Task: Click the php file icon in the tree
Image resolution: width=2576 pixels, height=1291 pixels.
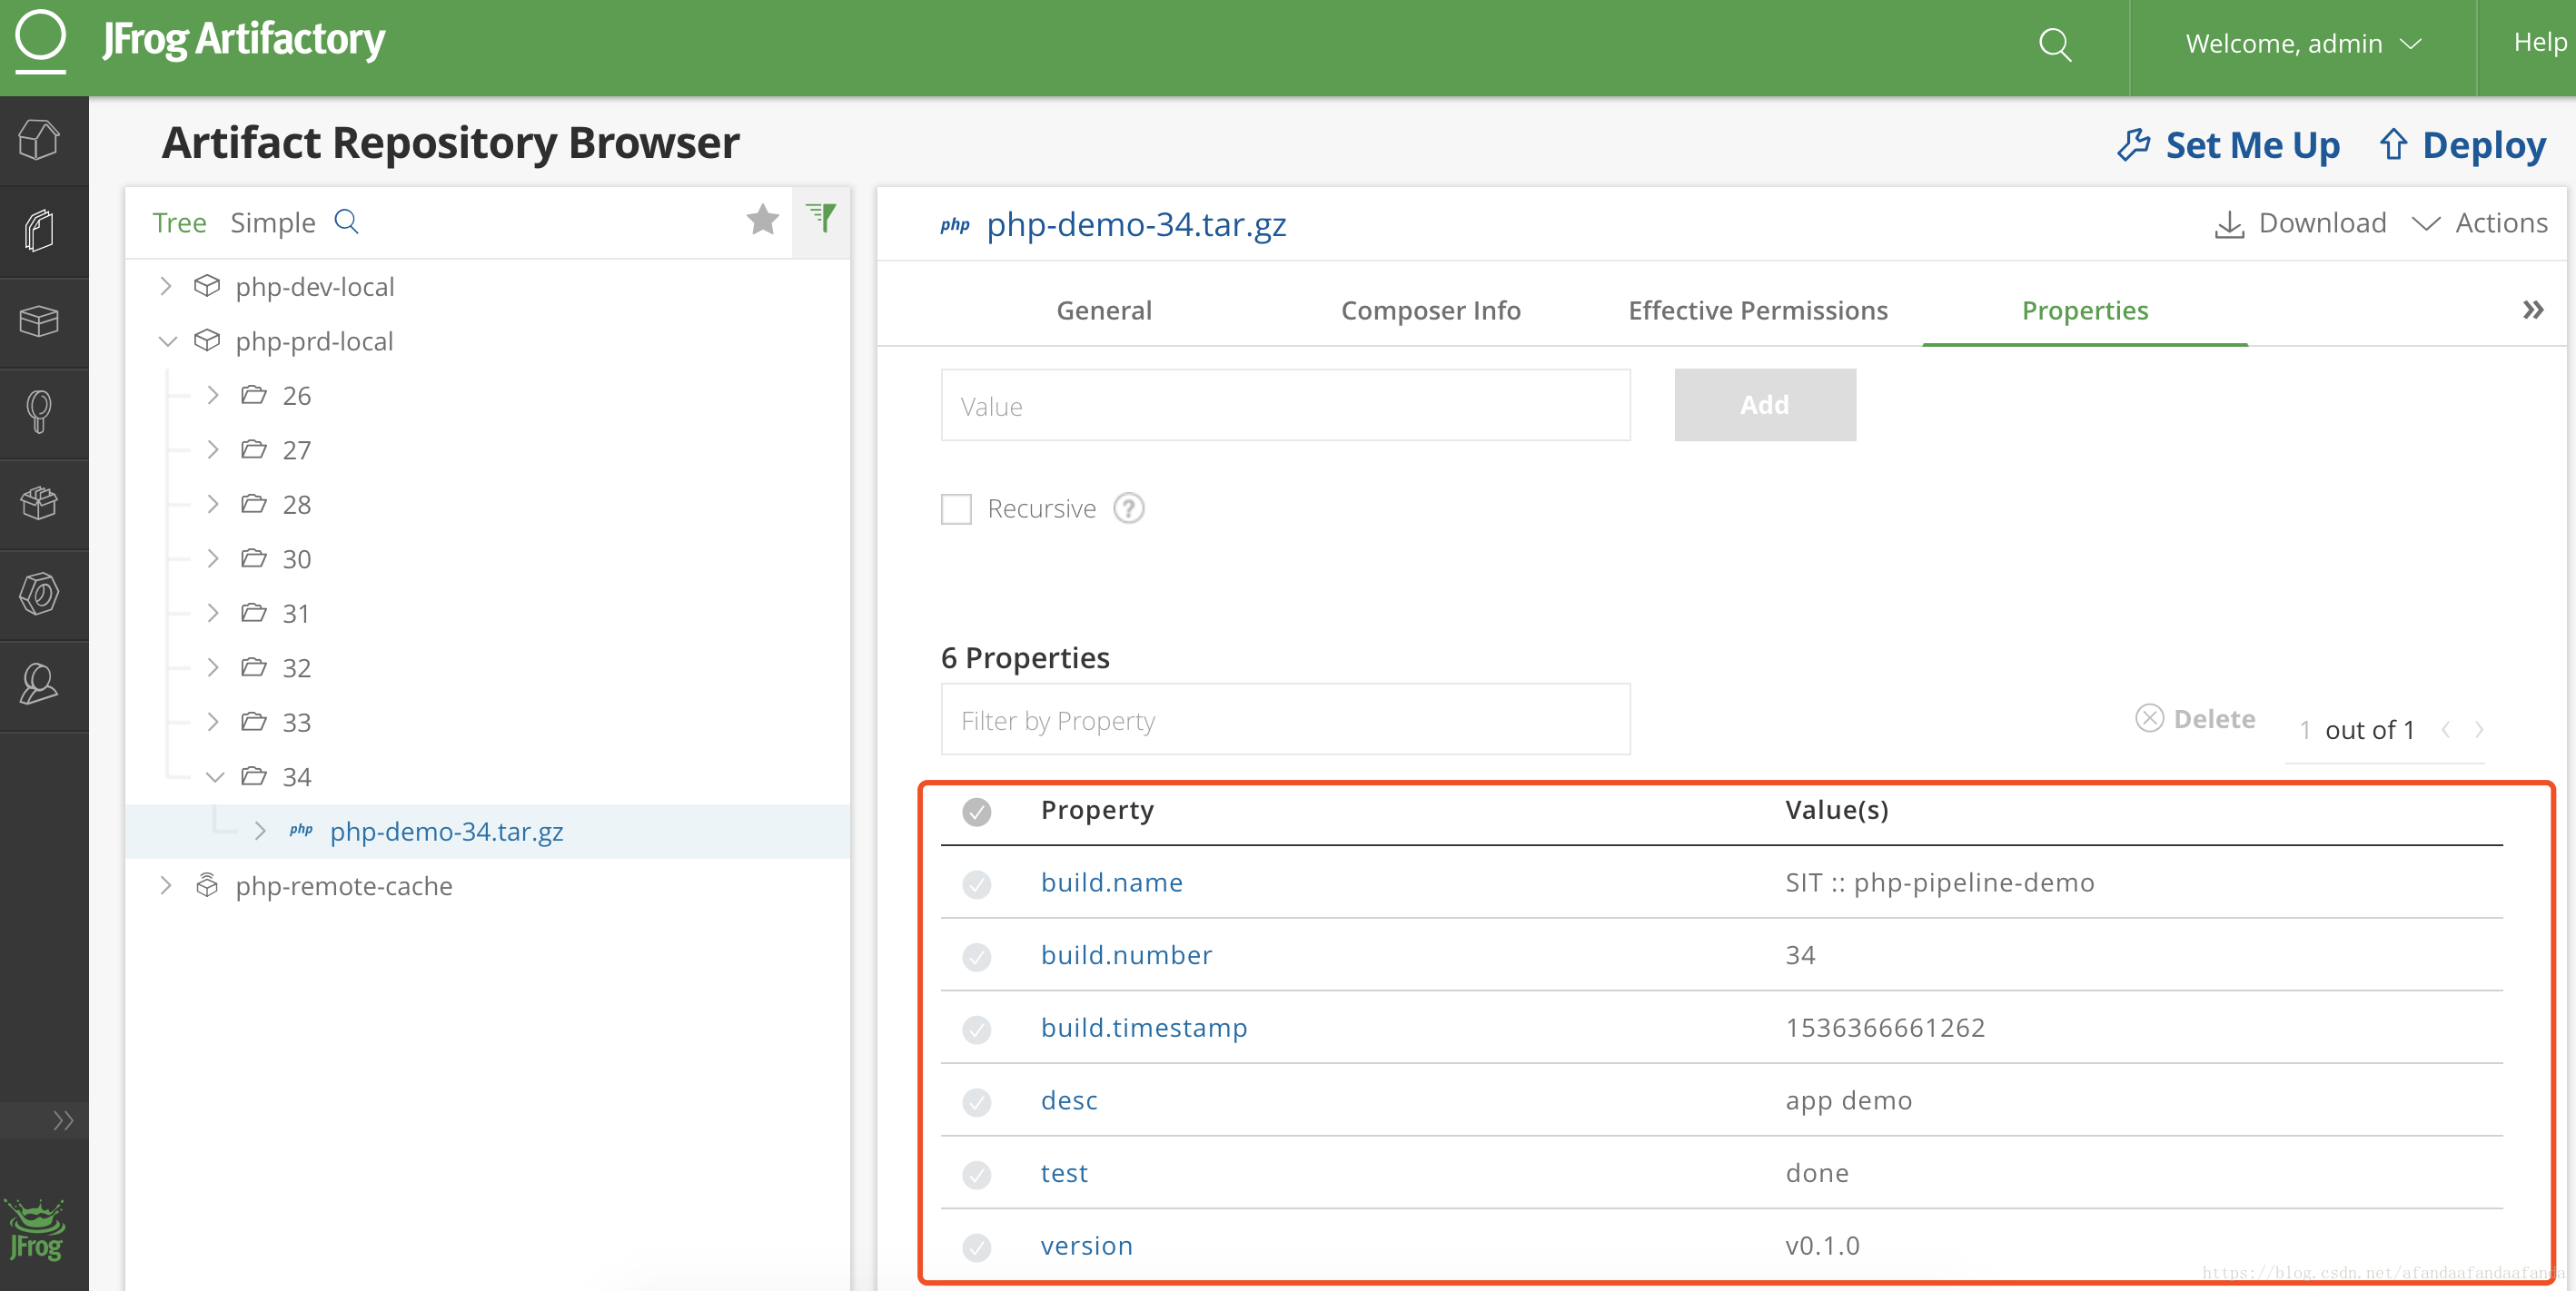Action: pos(301,831)
